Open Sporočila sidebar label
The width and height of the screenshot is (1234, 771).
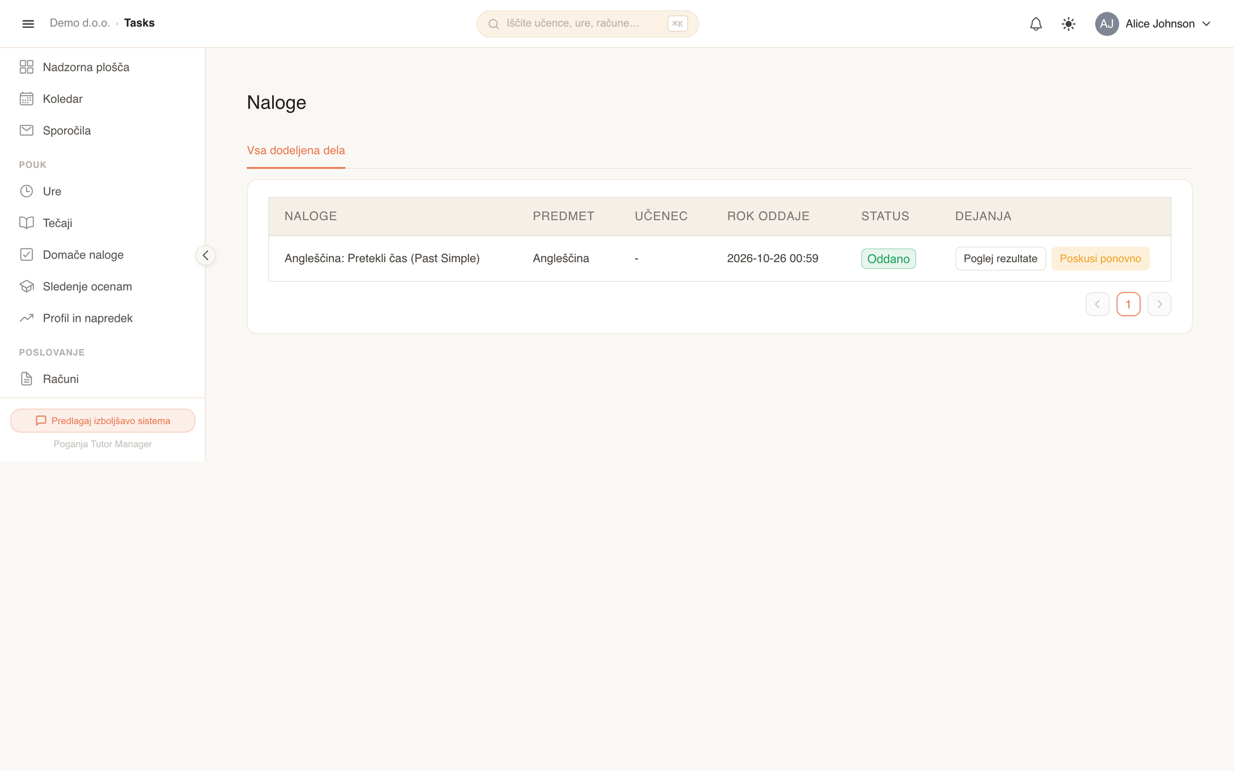(x=67, y=131)
